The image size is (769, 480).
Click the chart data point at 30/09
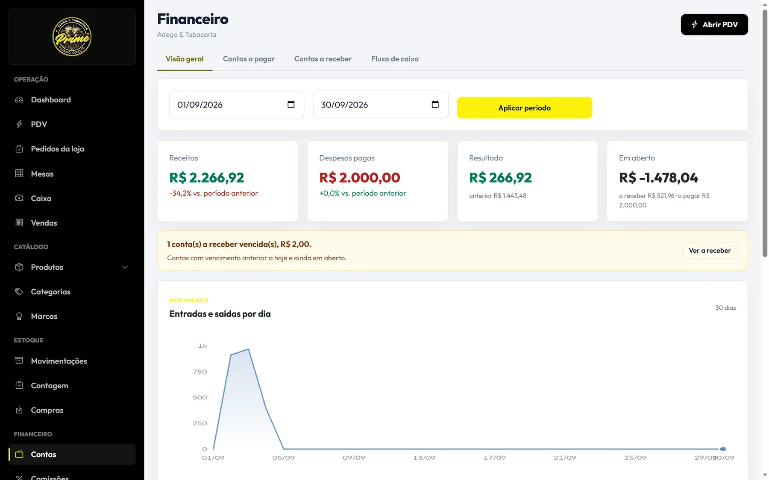(x=723, y=449)
